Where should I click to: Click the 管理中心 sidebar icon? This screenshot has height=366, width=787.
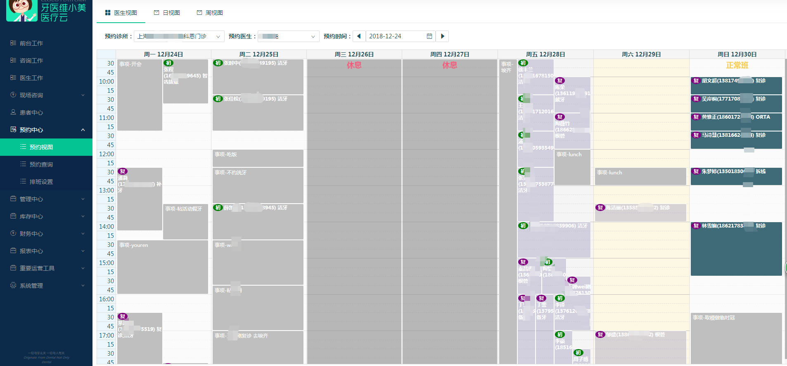coord(13,199)
